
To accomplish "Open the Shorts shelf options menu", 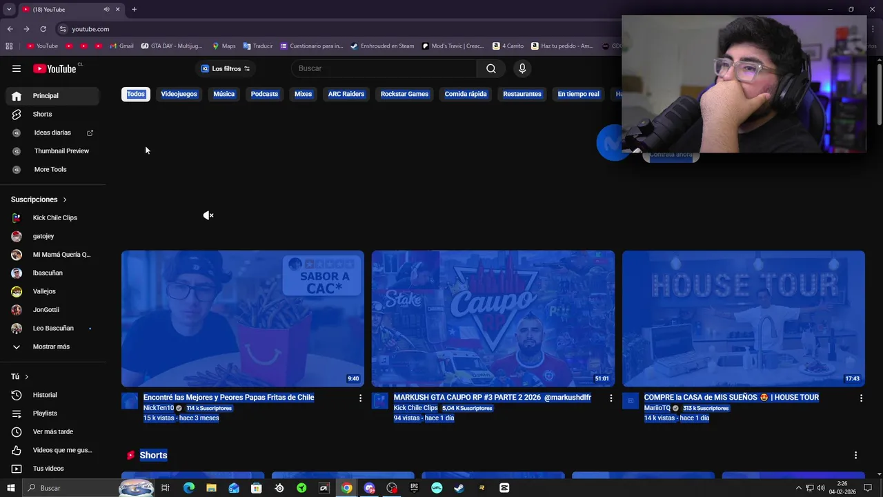I will coord(855,456).
